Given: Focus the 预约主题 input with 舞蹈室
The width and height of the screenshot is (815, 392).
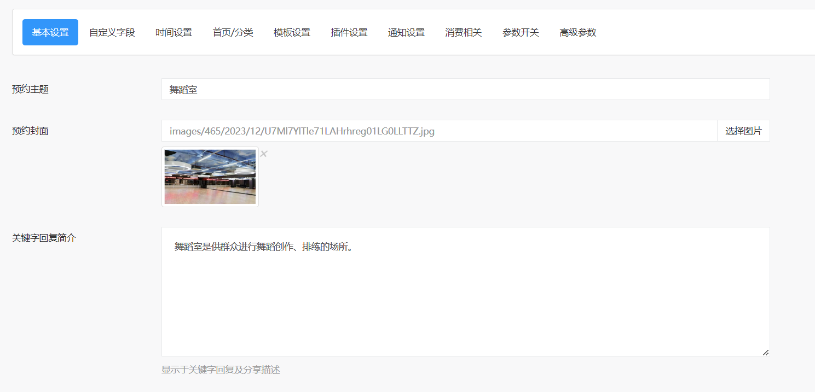Looking at the screenshot, I should (465, 89).
